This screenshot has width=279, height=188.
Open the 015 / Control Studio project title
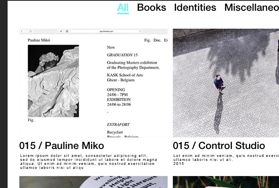point(219,145)
